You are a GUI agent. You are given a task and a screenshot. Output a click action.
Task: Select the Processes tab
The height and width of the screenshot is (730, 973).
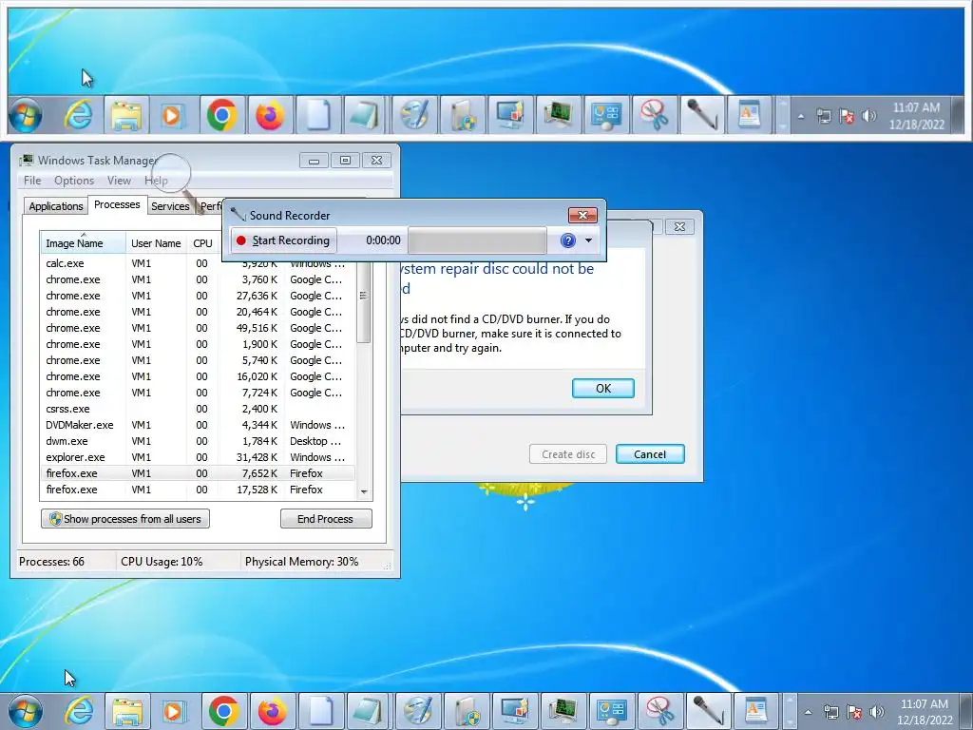coord(117,205)
